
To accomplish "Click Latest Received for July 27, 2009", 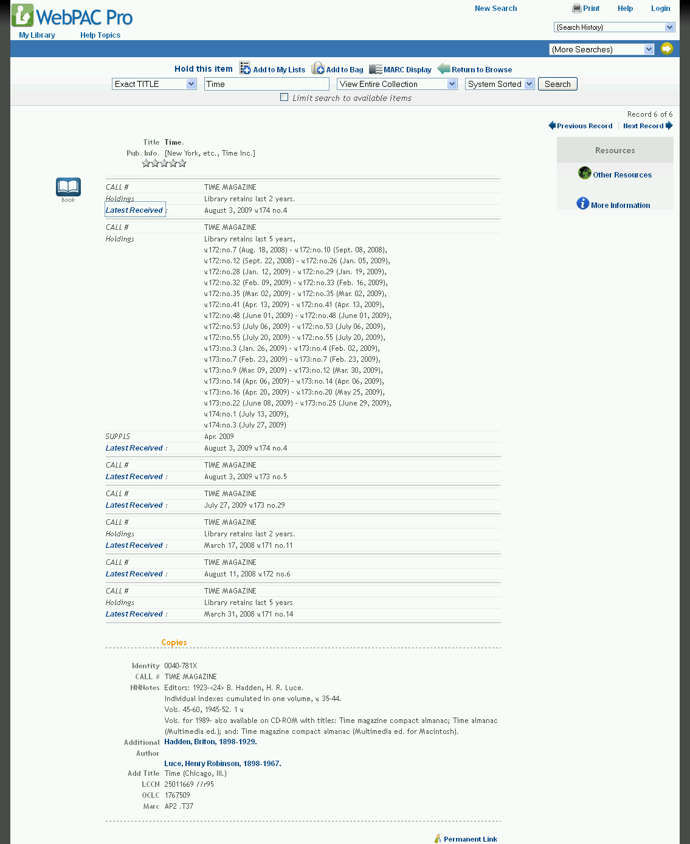I will (x=134, y=505).
